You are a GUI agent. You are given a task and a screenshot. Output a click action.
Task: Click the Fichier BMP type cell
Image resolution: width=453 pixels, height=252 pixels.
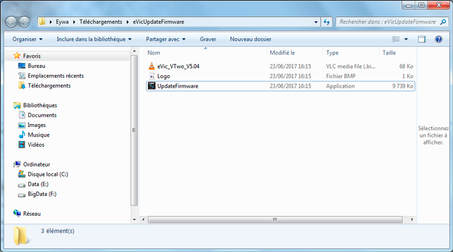pos(341,76)
